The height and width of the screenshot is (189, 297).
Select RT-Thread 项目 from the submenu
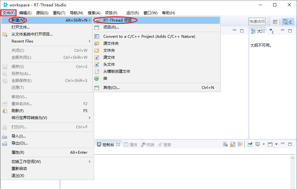click(156, 20)
